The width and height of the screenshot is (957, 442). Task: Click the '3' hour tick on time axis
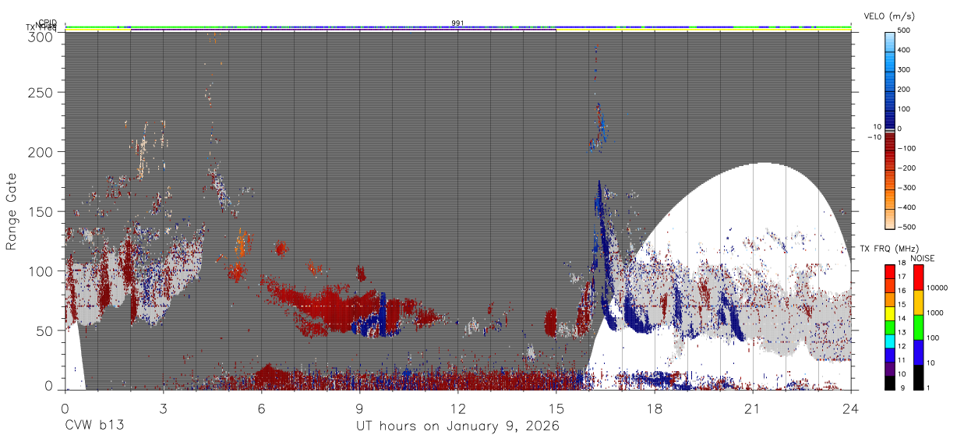(163, 408)
